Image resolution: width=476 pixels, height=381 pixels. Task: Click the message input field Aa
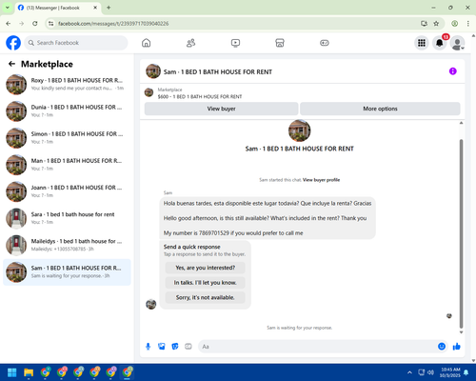point(317,347)
